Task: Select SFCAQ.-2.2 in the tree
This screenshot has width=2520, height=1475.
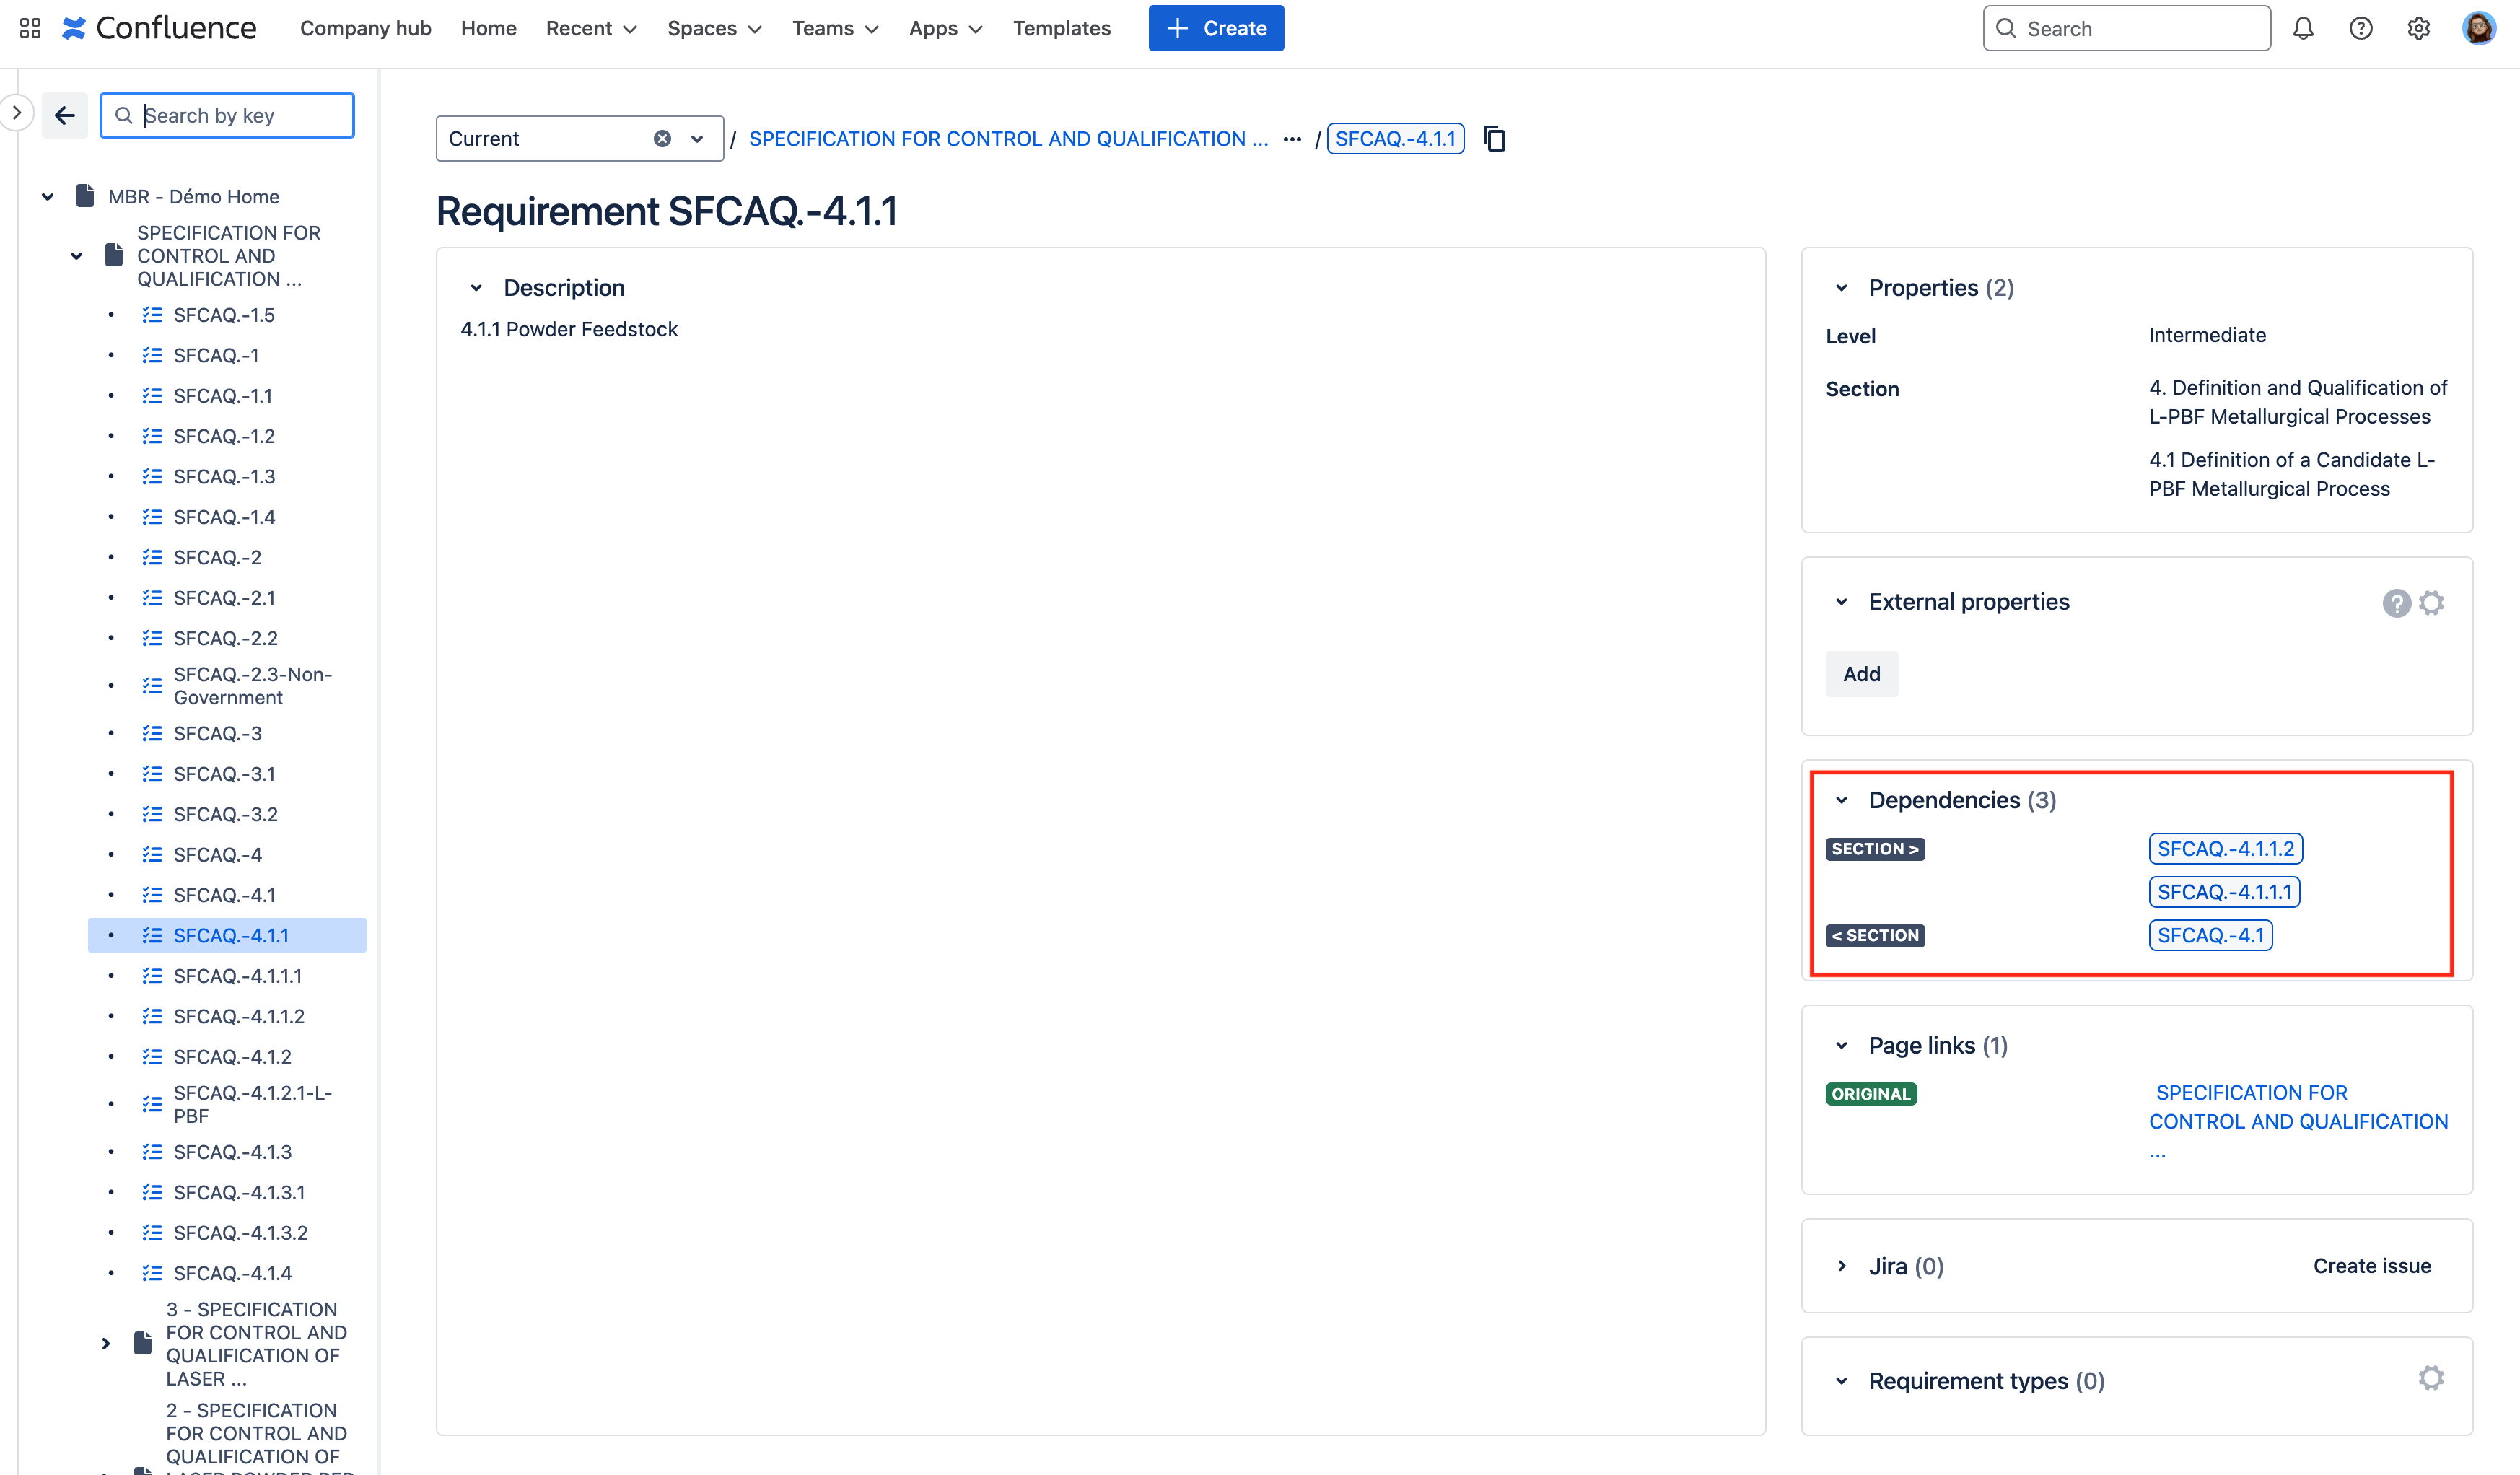Action: tap(225, 638)
